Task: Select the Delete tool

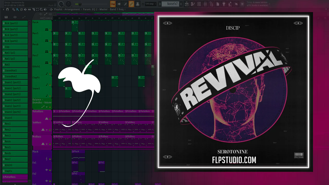Action: pos(21,10)
